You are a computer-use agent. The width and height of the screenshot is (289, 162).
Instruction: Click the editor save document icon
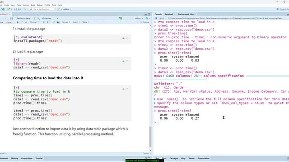click(x=11, y=18)
